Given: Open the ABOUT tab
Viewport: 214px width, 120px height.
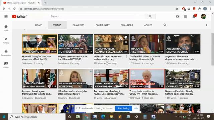Looking at the screenshot, I should (x=148, y=25).
